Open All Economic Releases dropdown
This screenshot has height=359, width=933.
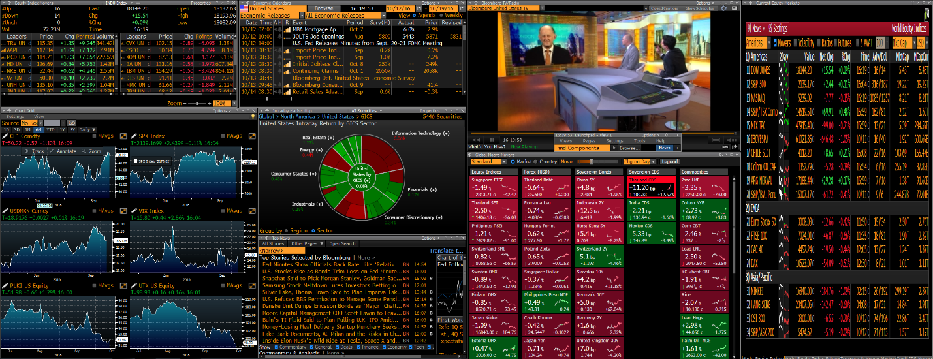coord(384,16)
